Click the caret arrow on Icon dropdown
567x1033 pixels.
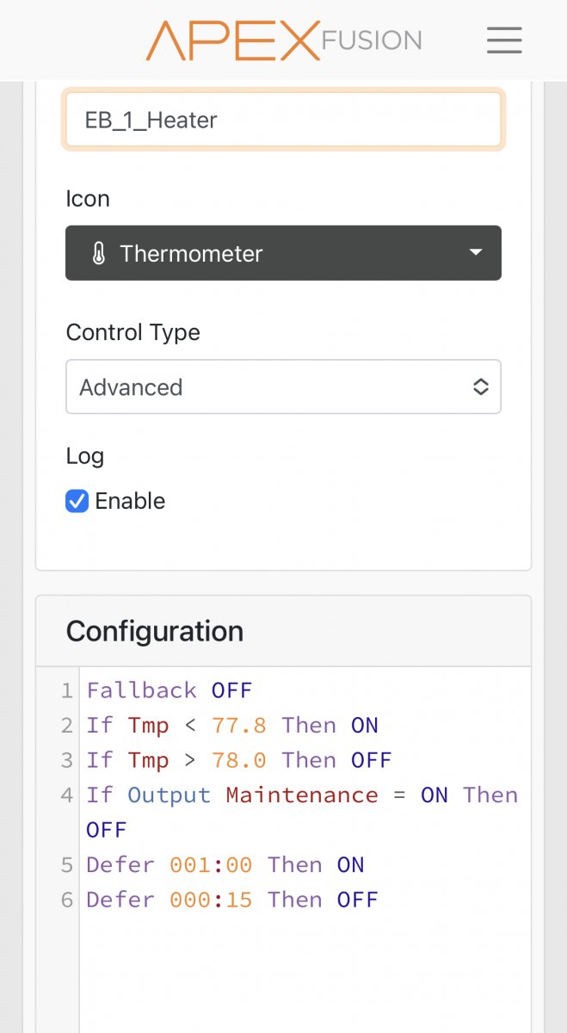(475, 253)
